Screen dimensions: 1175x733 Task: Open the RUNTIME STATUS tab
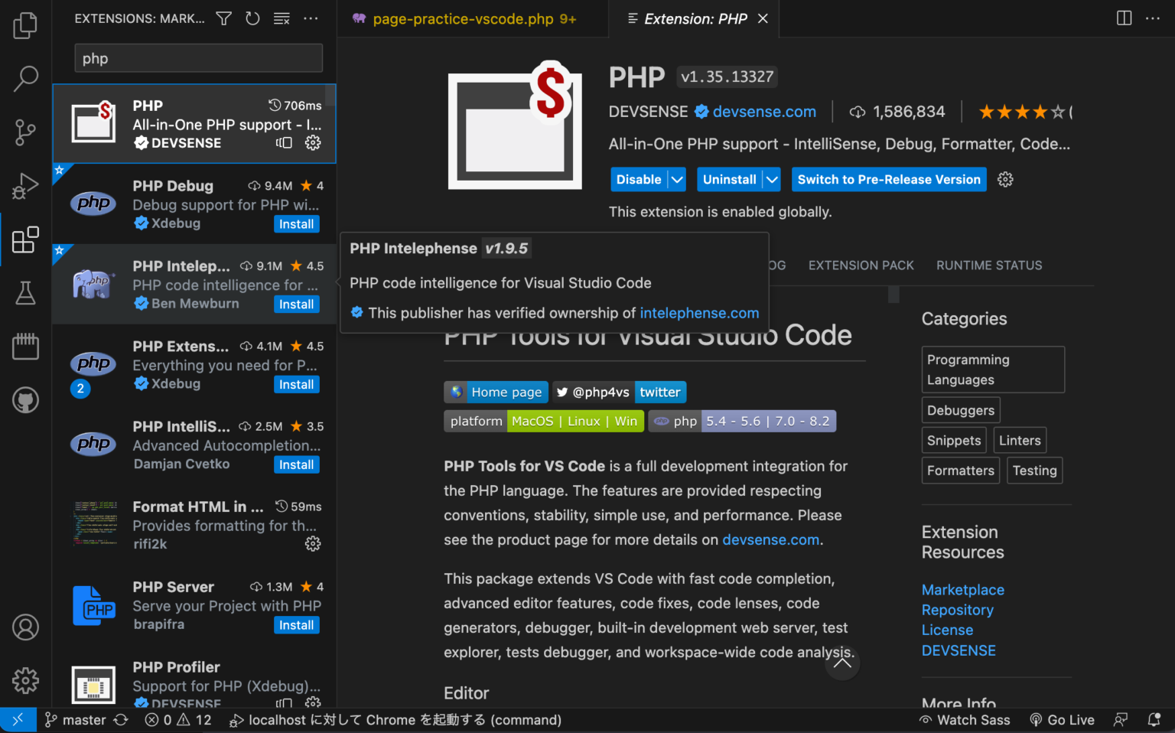pos(989,266)
